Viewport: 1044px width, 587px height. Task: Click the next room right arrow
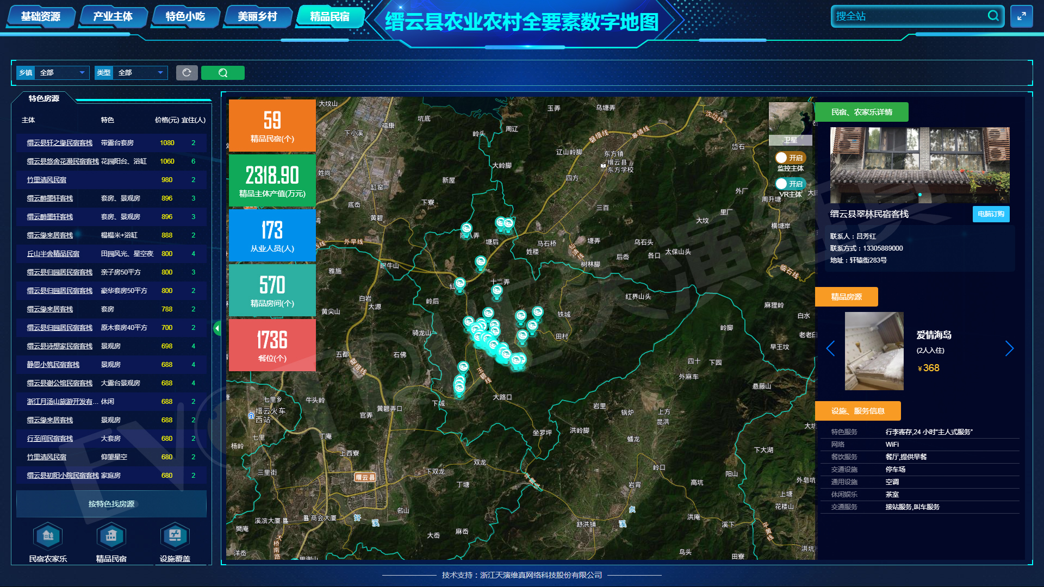[x=1009, y=348]
